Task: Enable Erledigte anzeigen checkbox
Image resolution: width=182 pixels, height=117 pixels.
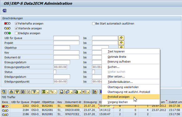Action: (16, 33)
